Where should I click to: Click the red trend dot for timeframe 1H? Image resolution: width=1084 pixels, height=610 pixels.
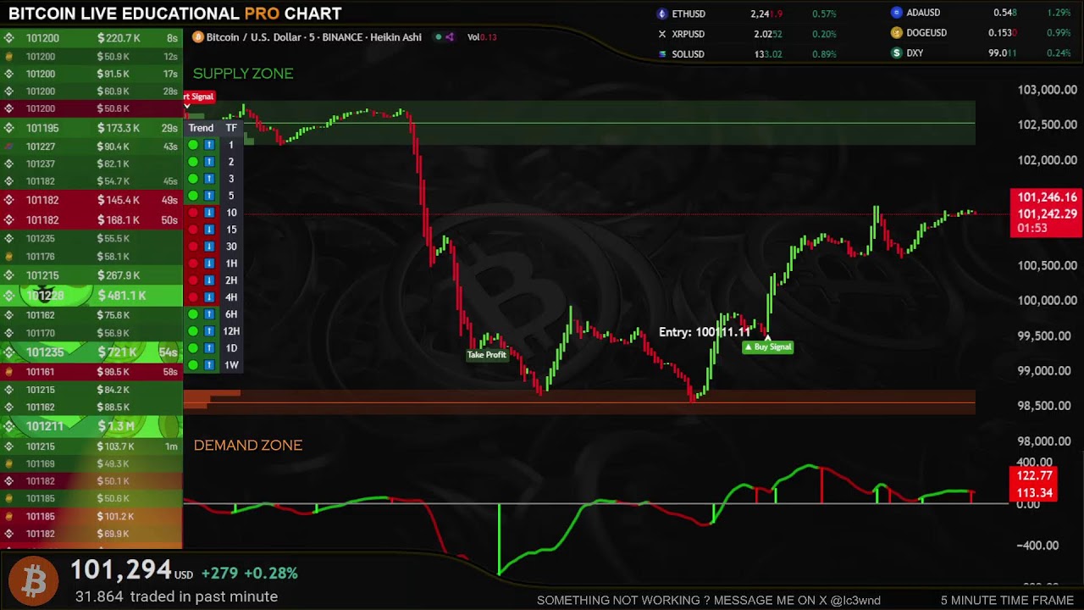point(193,263)
